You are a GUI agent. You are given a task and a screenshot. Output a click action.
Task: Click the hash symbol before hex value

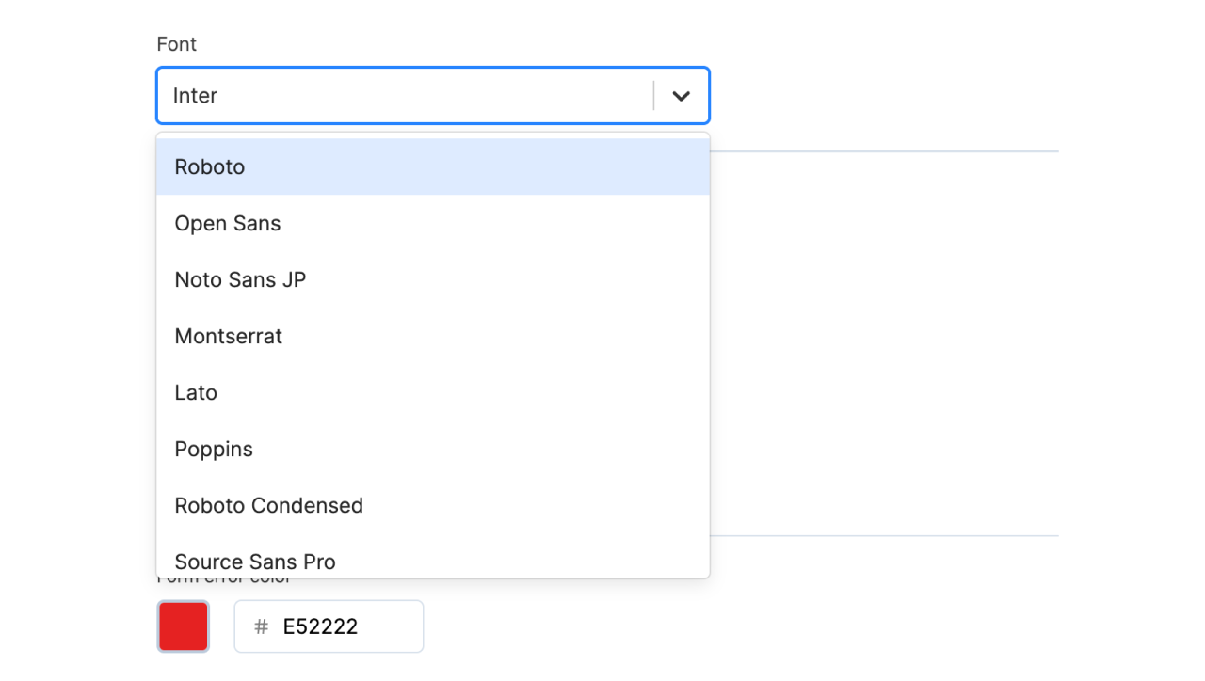262,626
